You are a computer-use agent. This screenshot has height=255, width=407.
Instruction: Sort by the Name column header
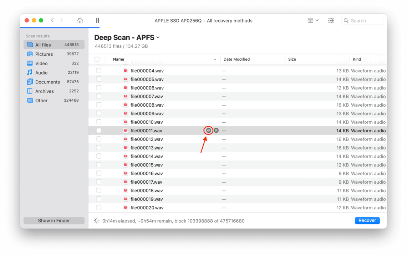[x=119, y=59]
